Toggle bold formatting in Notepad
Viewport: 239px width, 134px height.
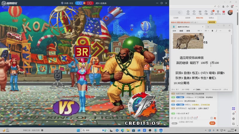(x=212, y=31)
